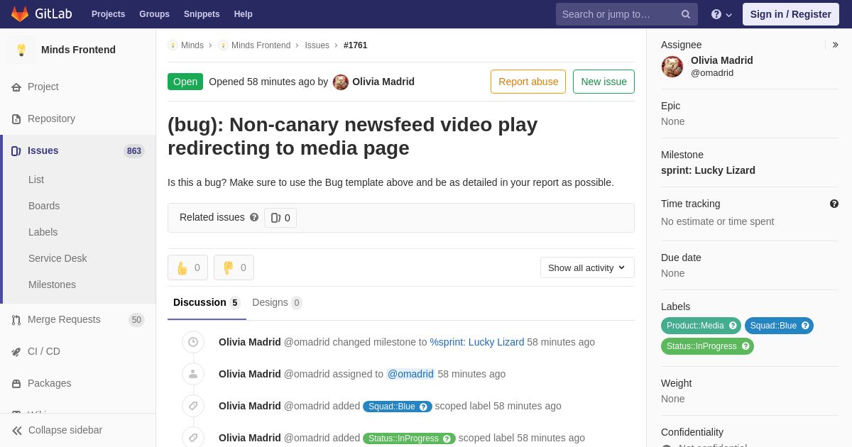
Task: Open the Groups top menu
Action: click(x=154, y=14)
